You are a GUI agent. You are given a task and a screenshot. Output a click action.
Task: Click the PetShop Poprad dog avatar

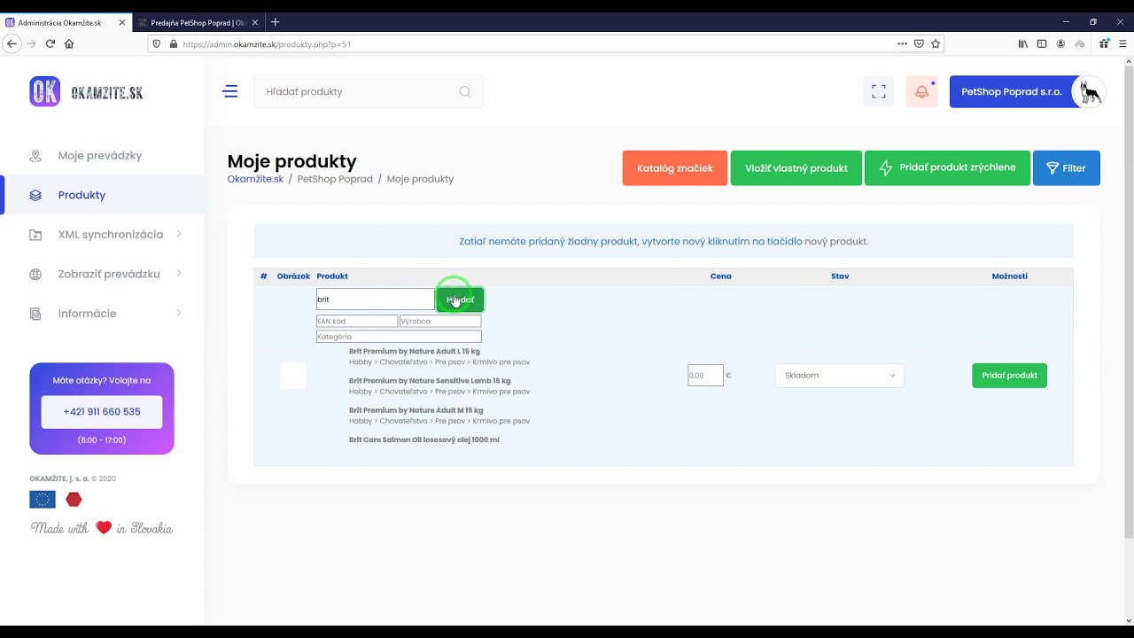pyautogui.click(x=1089, y=92)
